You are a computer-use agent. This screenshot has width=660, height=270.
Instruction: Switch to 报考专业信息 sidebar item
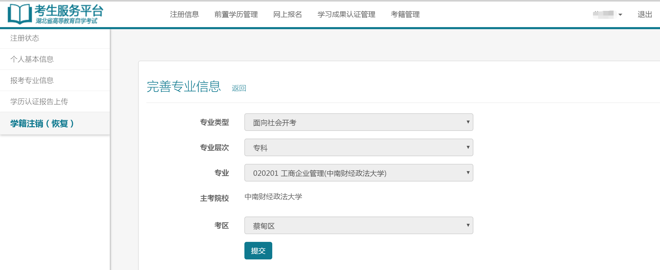tap(32, 81)
